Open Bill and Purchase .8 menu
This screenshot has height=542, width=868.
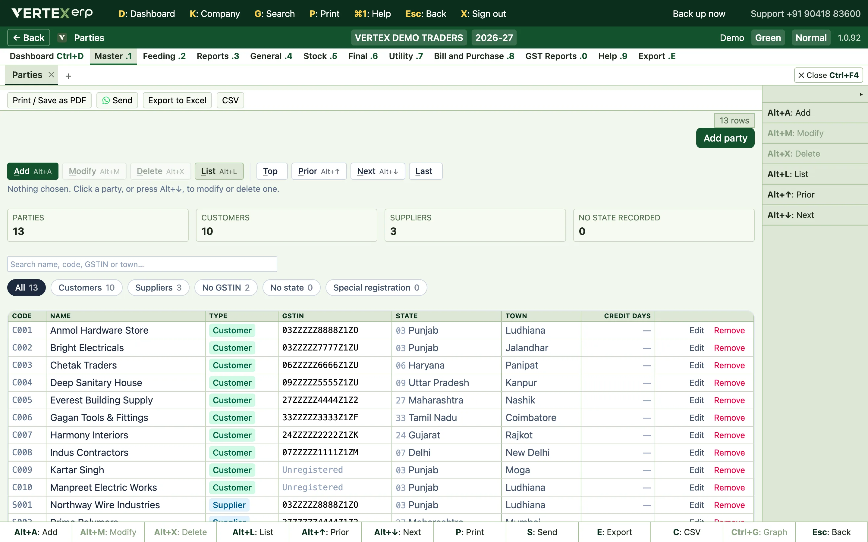point(474,56)
